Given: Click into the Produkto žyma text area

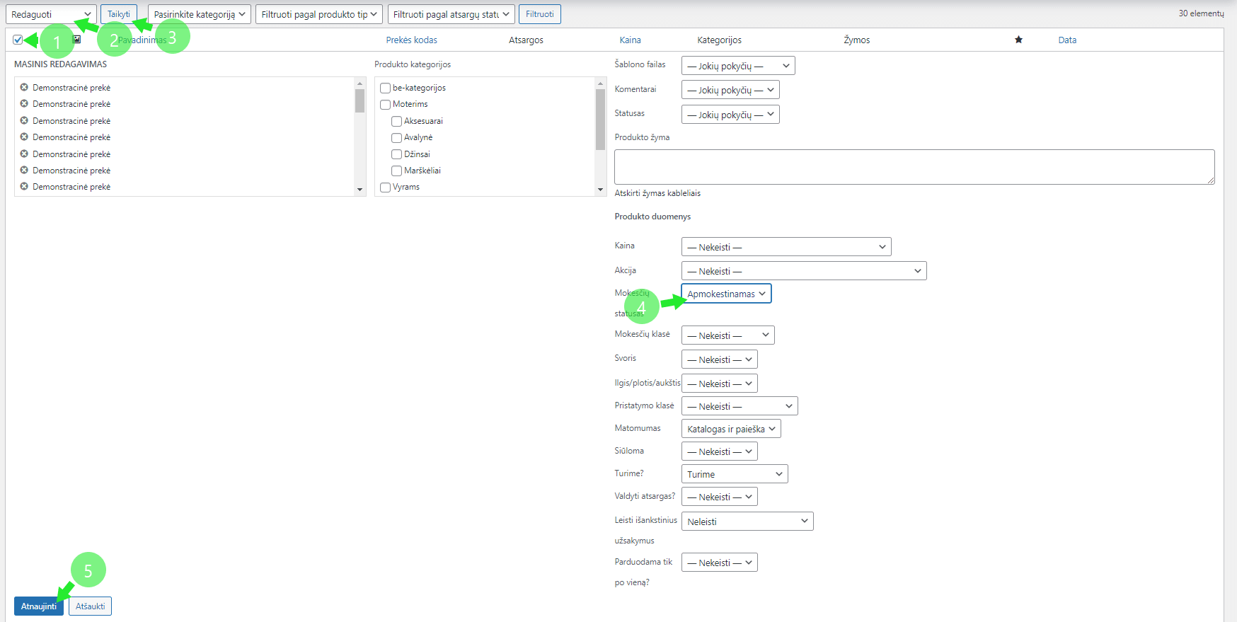Looking at the screenshot, I should [x=913, y=167].
